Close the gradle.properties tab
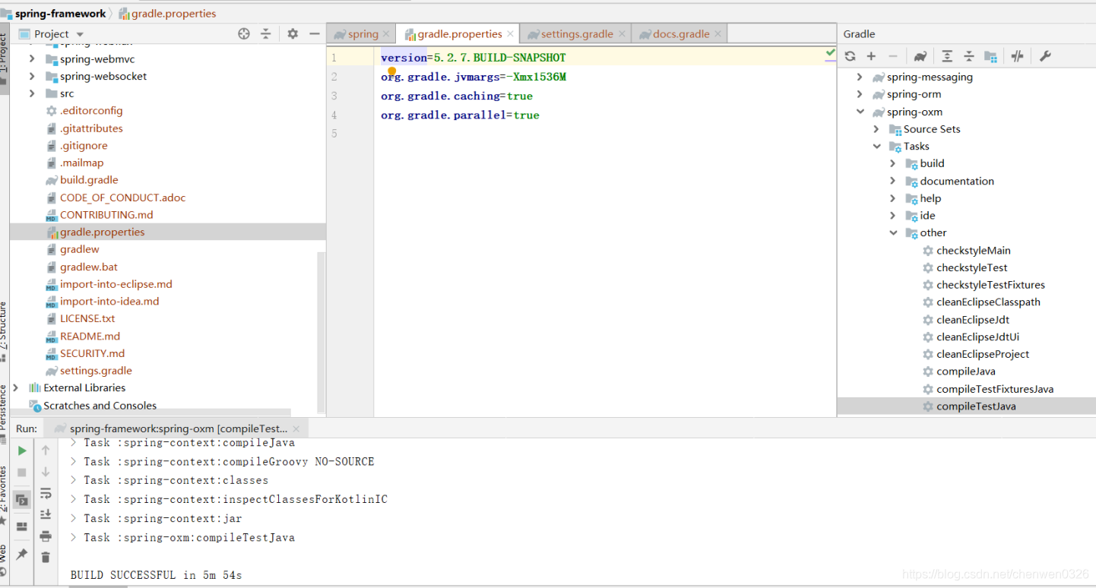 tap(511, 34)
